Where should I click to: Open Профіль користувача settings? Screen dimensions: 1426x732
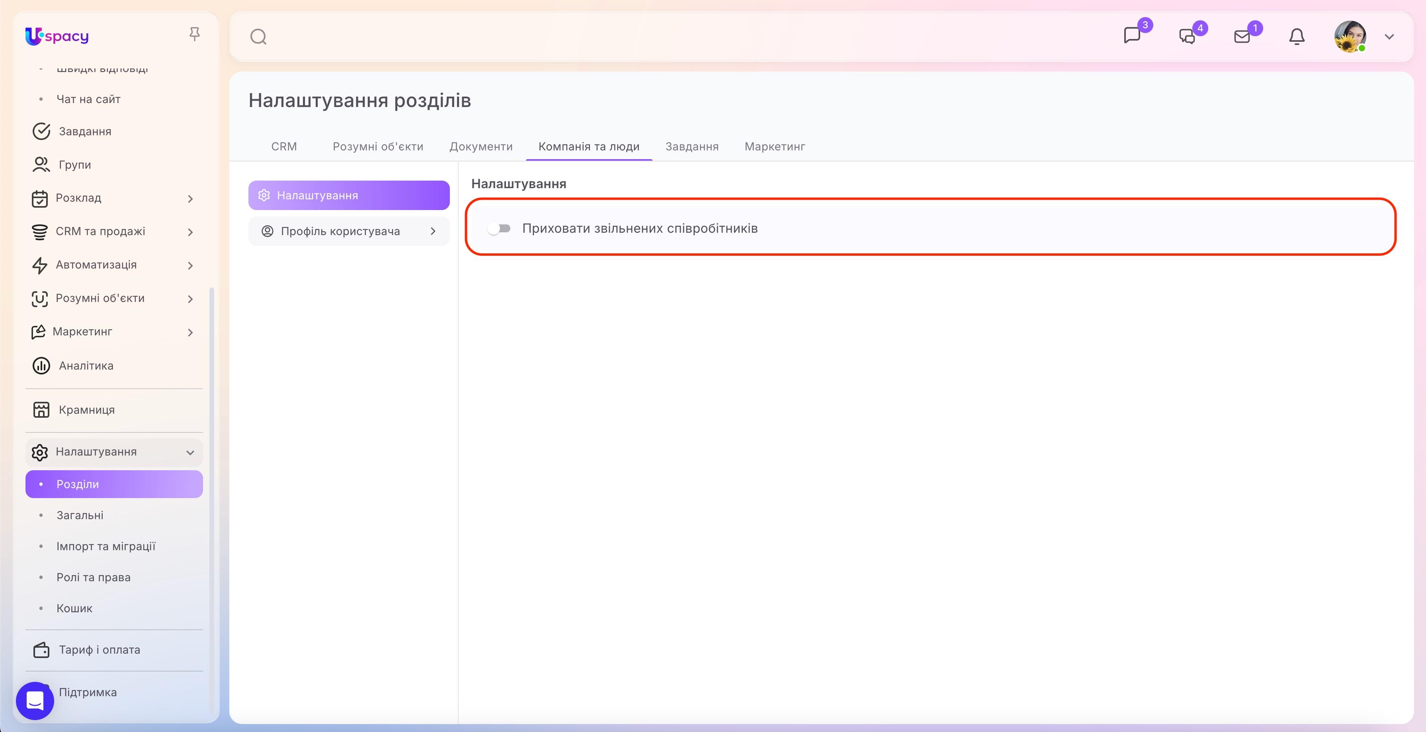tap(349, 231)
